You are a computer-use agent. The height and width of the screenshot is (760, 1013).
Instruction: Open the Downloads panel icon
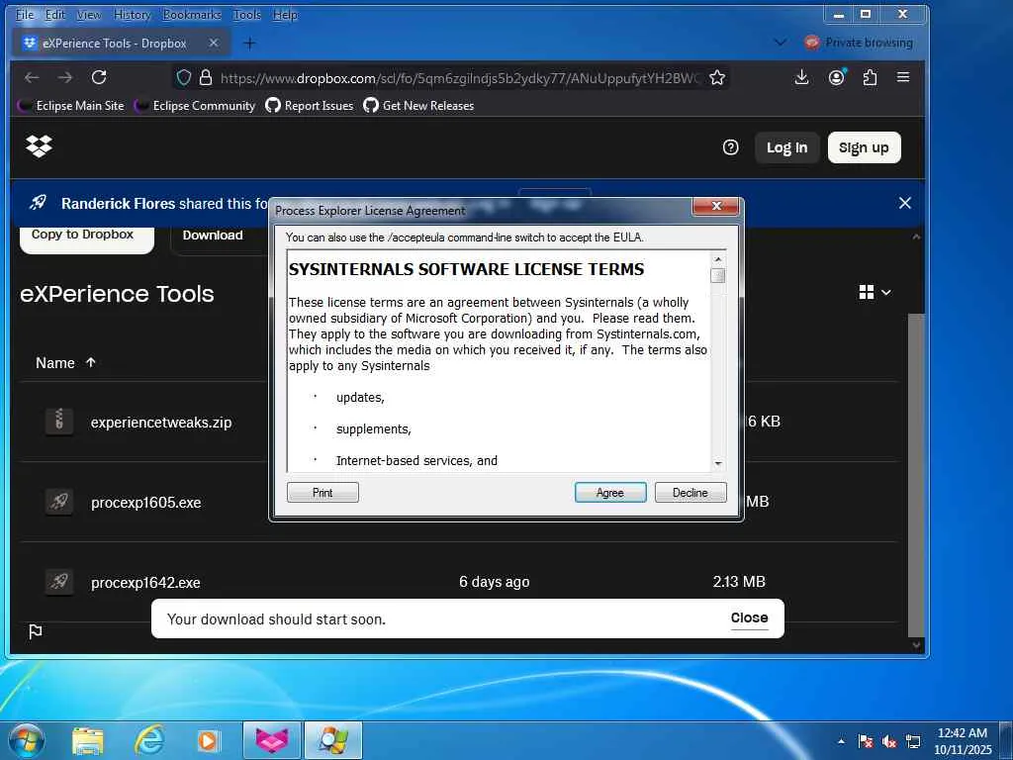[801, 77]
